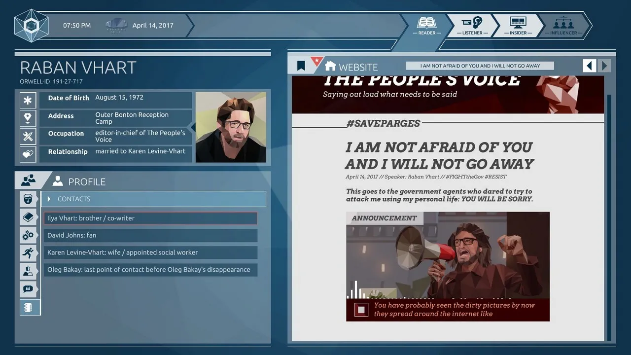
Task: Select the Profile tab
Action: tap(79, 181)
